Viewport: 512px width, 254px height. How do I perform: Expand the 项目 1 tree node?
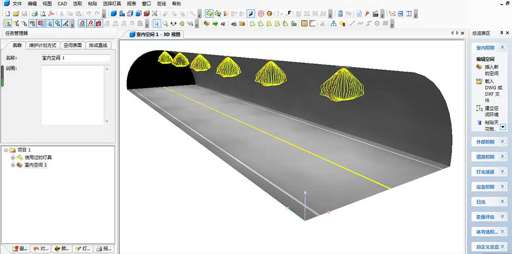pos(6,150)
